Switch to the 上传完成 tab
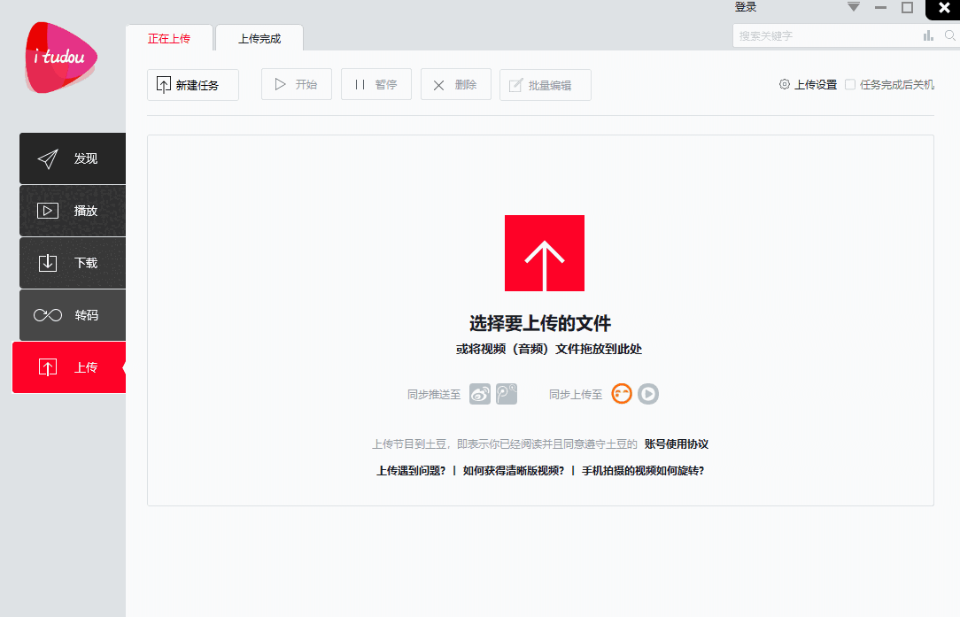This screenshot has width=960, height=617. point(259,38)
